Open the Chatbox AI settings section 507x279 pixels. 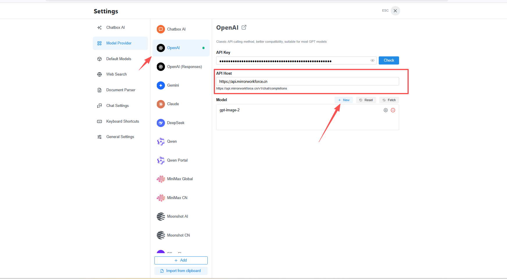[x=120, y=28]
